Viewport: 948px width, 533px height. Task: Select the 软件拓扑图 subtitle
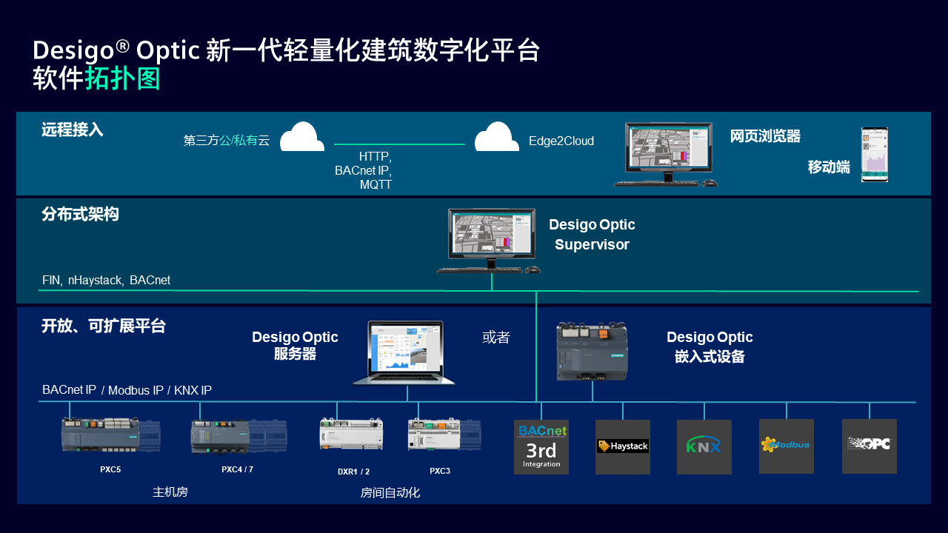(96, 78)
